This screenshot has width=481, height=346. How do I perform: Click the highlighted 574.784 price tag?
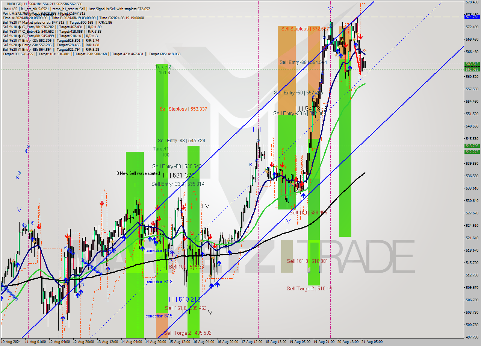(472, 17)
